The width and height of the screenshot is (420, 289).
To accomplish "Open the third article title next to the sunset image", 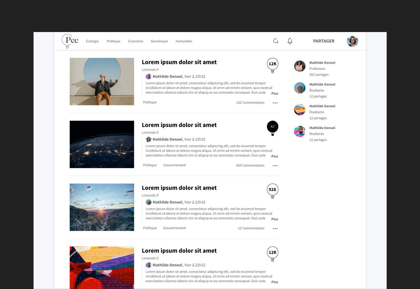I will pos(179,188).
